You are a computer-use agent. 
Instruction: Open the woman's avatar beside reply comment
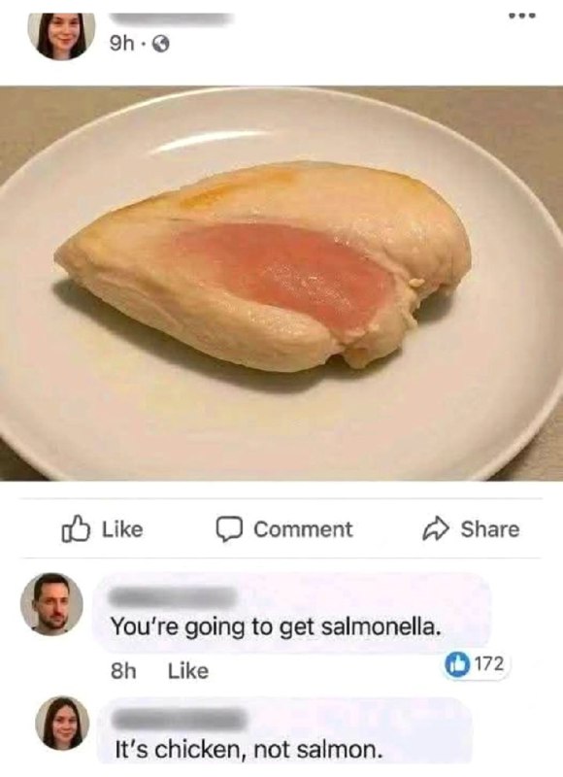coord(62,723)
